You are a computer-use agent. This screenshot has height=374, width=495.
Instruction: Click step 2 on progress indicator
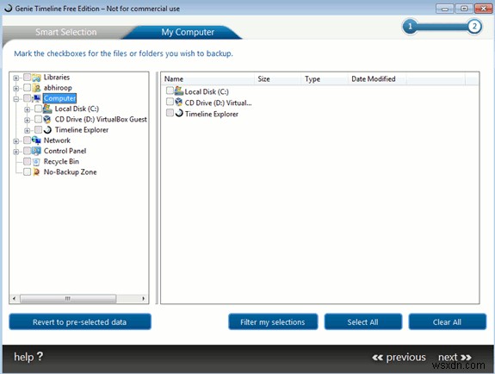(474, 26)
